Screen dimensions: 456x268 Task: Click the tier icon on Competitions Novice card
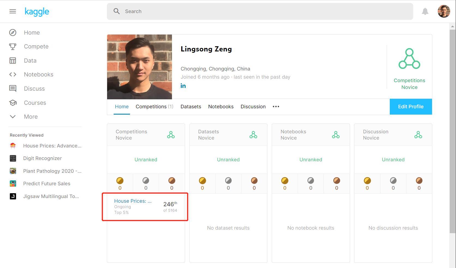click(x=171, y=135)
